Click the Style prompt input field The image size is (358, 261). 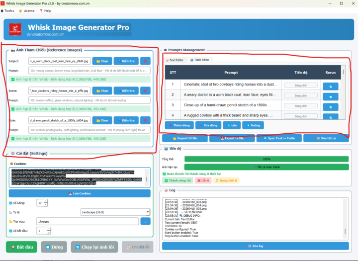89,130
